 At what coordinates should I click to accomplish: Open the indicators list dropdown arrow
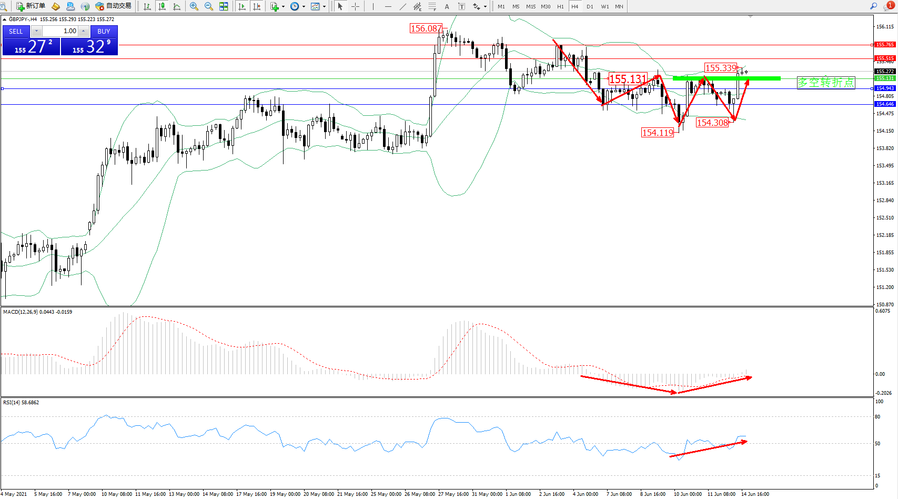[283, 6]
